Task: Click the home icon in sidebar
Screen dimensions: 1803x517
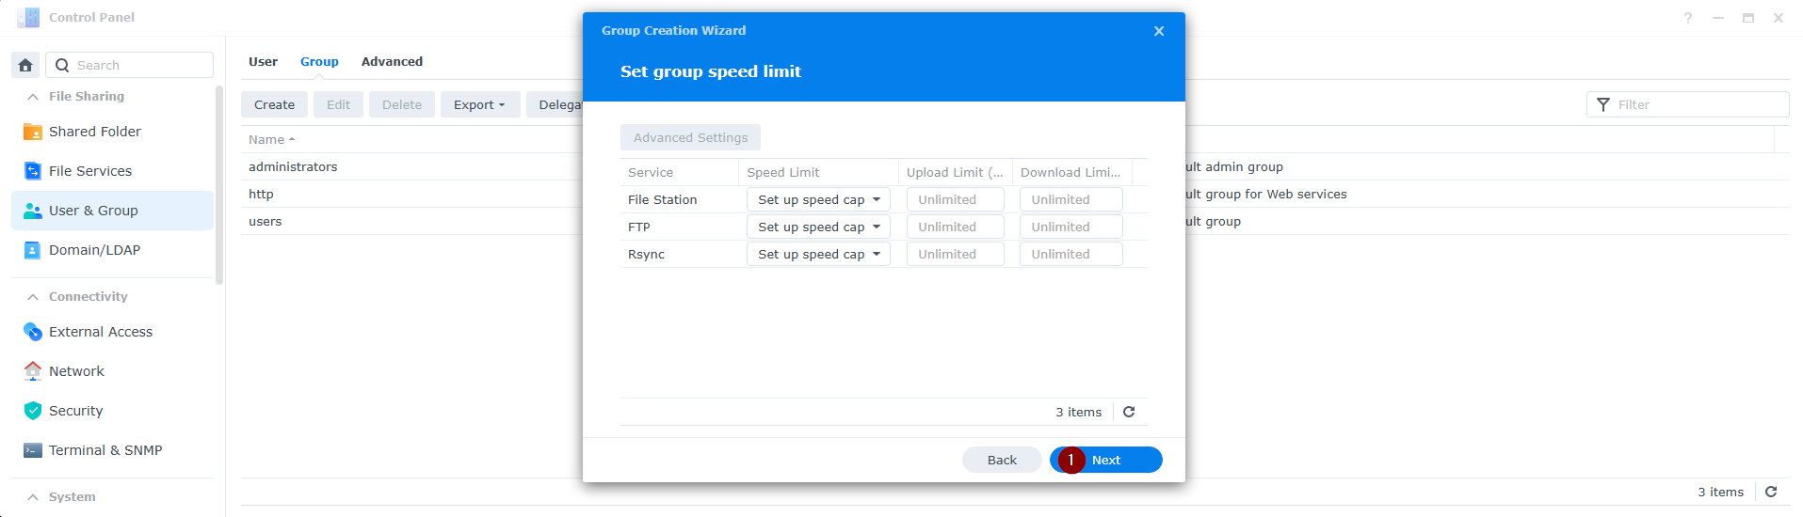Action: [25, 65]
